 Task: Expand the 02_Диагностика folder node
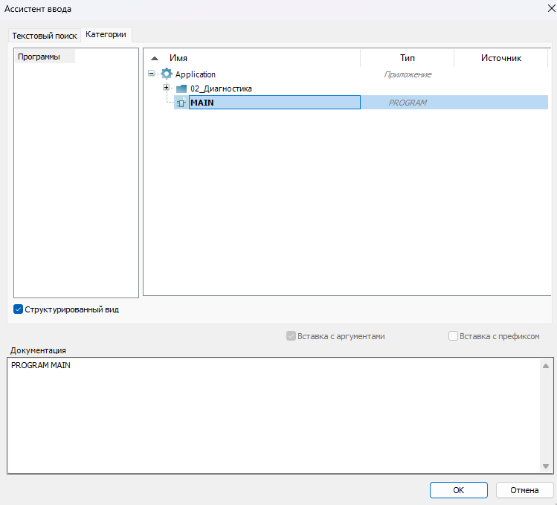click(167, 88)
